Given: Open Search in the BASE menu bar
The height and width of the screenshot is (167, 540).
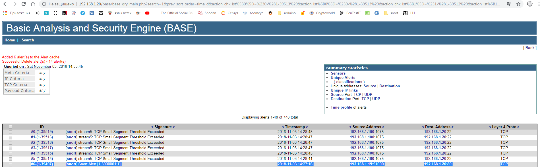Looking at the screenshot, I should (28, 40).
